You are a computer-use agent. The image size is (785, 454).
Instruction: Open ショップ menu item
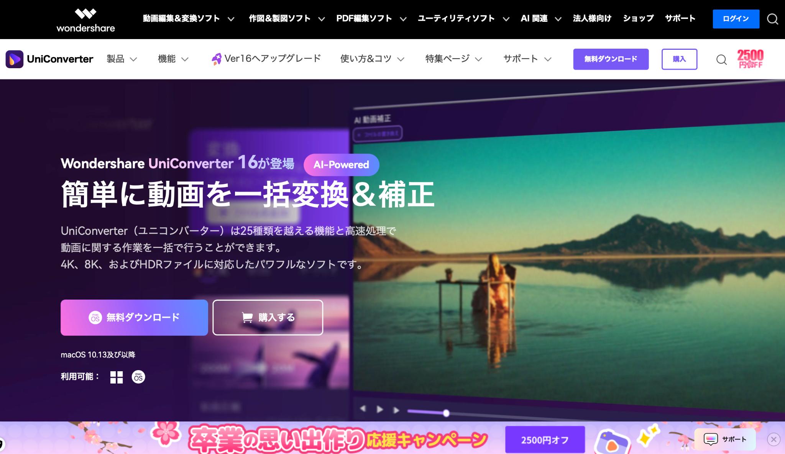[x=638, y=18]
